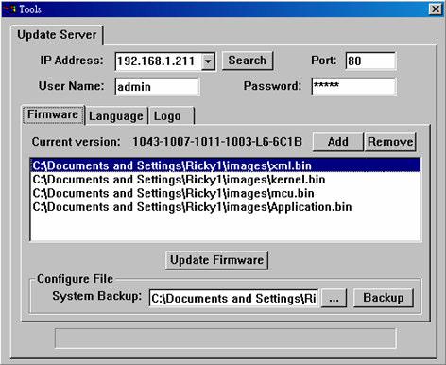Click the Current version value text
This screenshot has height=365, width=446.
[217, 142]
